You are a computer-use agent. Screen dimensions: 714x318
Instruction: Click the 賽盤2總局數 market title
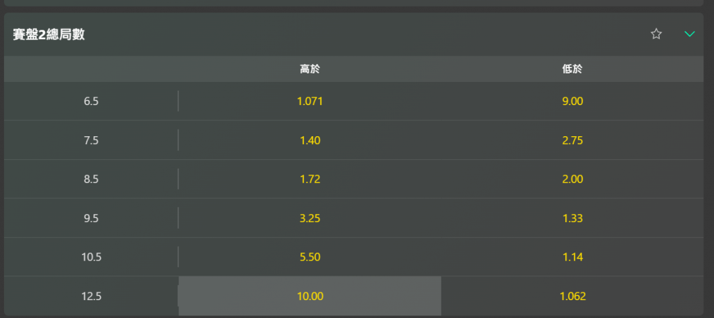49,34
